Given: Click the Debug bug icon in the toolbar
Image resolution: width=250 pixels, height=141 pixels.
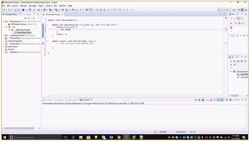Looking at the screenshot, I should click(39, 10).
